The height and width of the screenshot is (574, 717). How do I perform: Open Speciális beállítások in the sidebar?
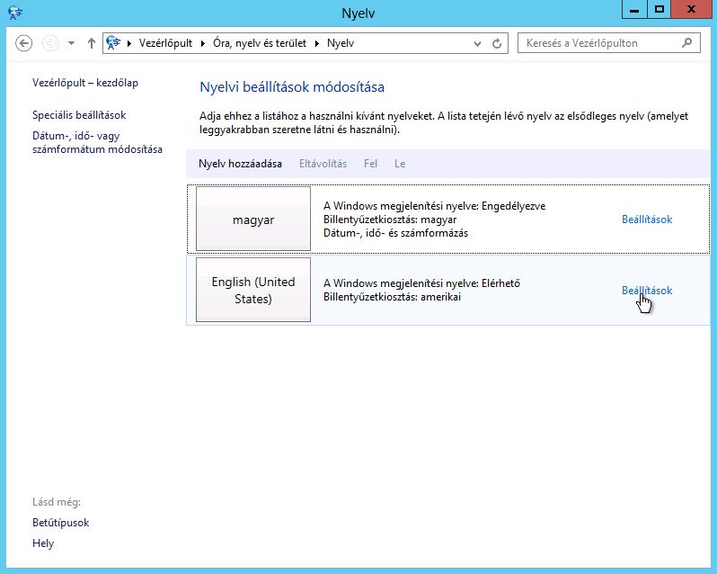click(x=79, y=115)
